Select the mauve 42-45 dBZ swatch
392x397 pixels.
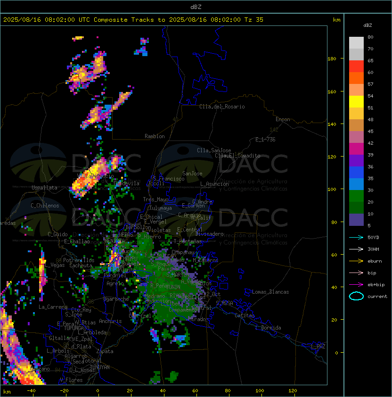(356, 137)
